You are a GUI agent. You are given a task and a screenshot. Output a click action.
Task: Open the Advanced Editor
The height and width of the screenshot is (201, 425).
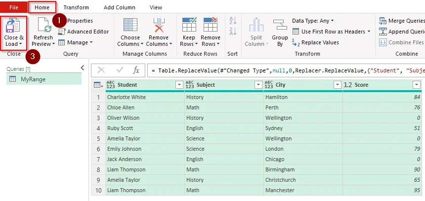click(x=84, y=32)
